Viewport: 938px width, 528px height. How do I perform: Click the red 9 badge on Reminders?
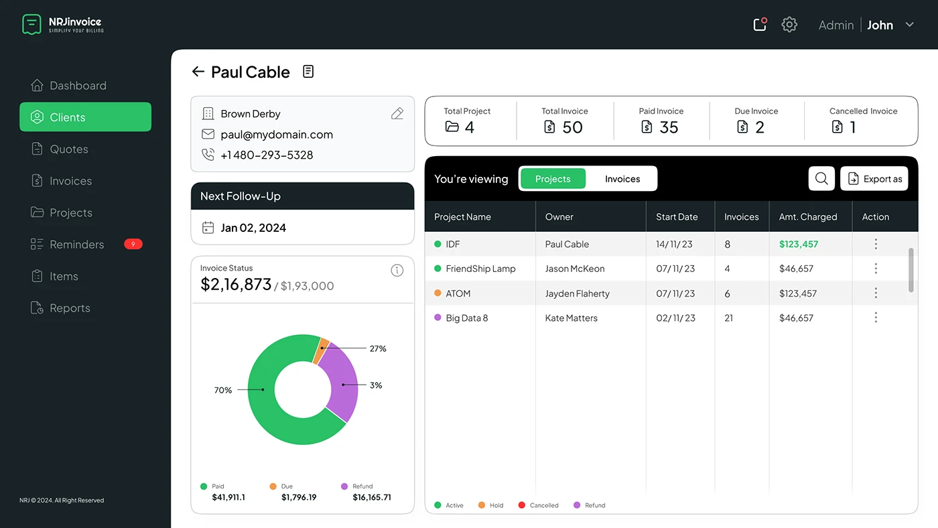tap(133, 244)
